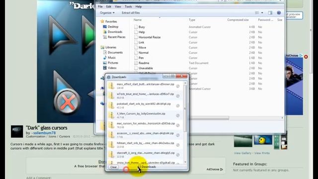This screenshot has width=318, height=179.
Task: Click zip icon for mass_effect_start_butt download
Action: click(111, 86)
